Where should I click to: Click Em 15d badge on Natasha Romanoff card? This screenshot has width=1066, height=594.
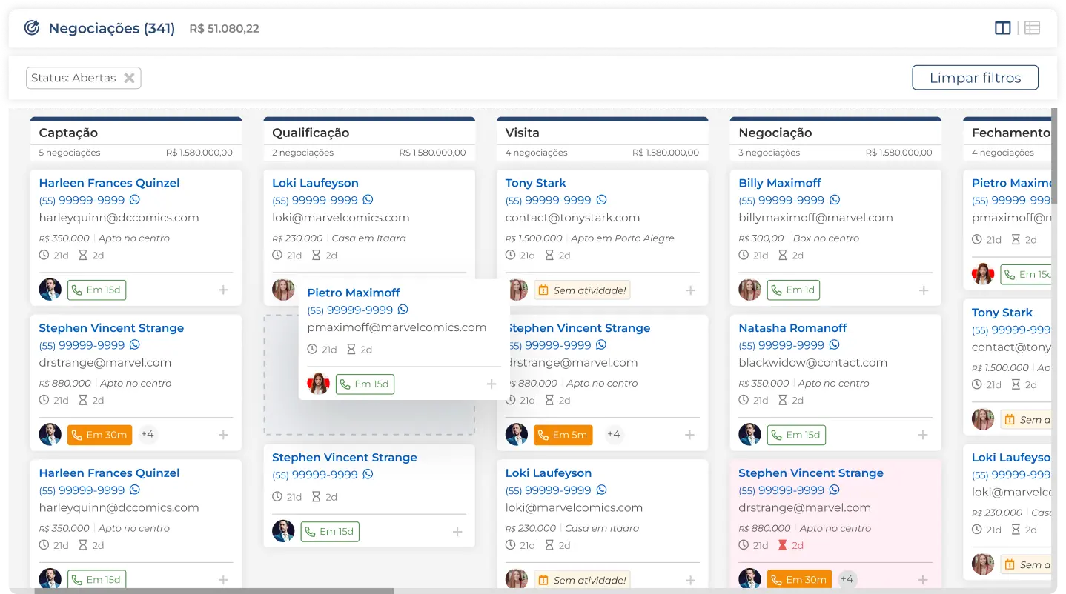coord(796,435)
